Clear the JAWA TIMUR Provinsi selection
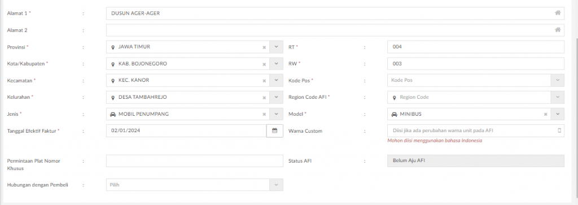 (264, 47)
